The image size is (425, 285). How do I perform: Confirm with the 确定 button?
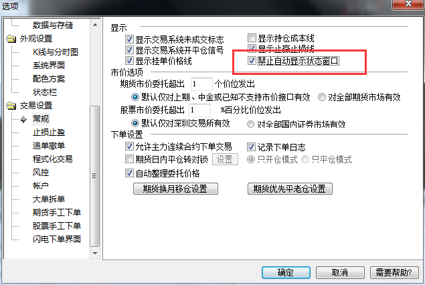point(286,272)
